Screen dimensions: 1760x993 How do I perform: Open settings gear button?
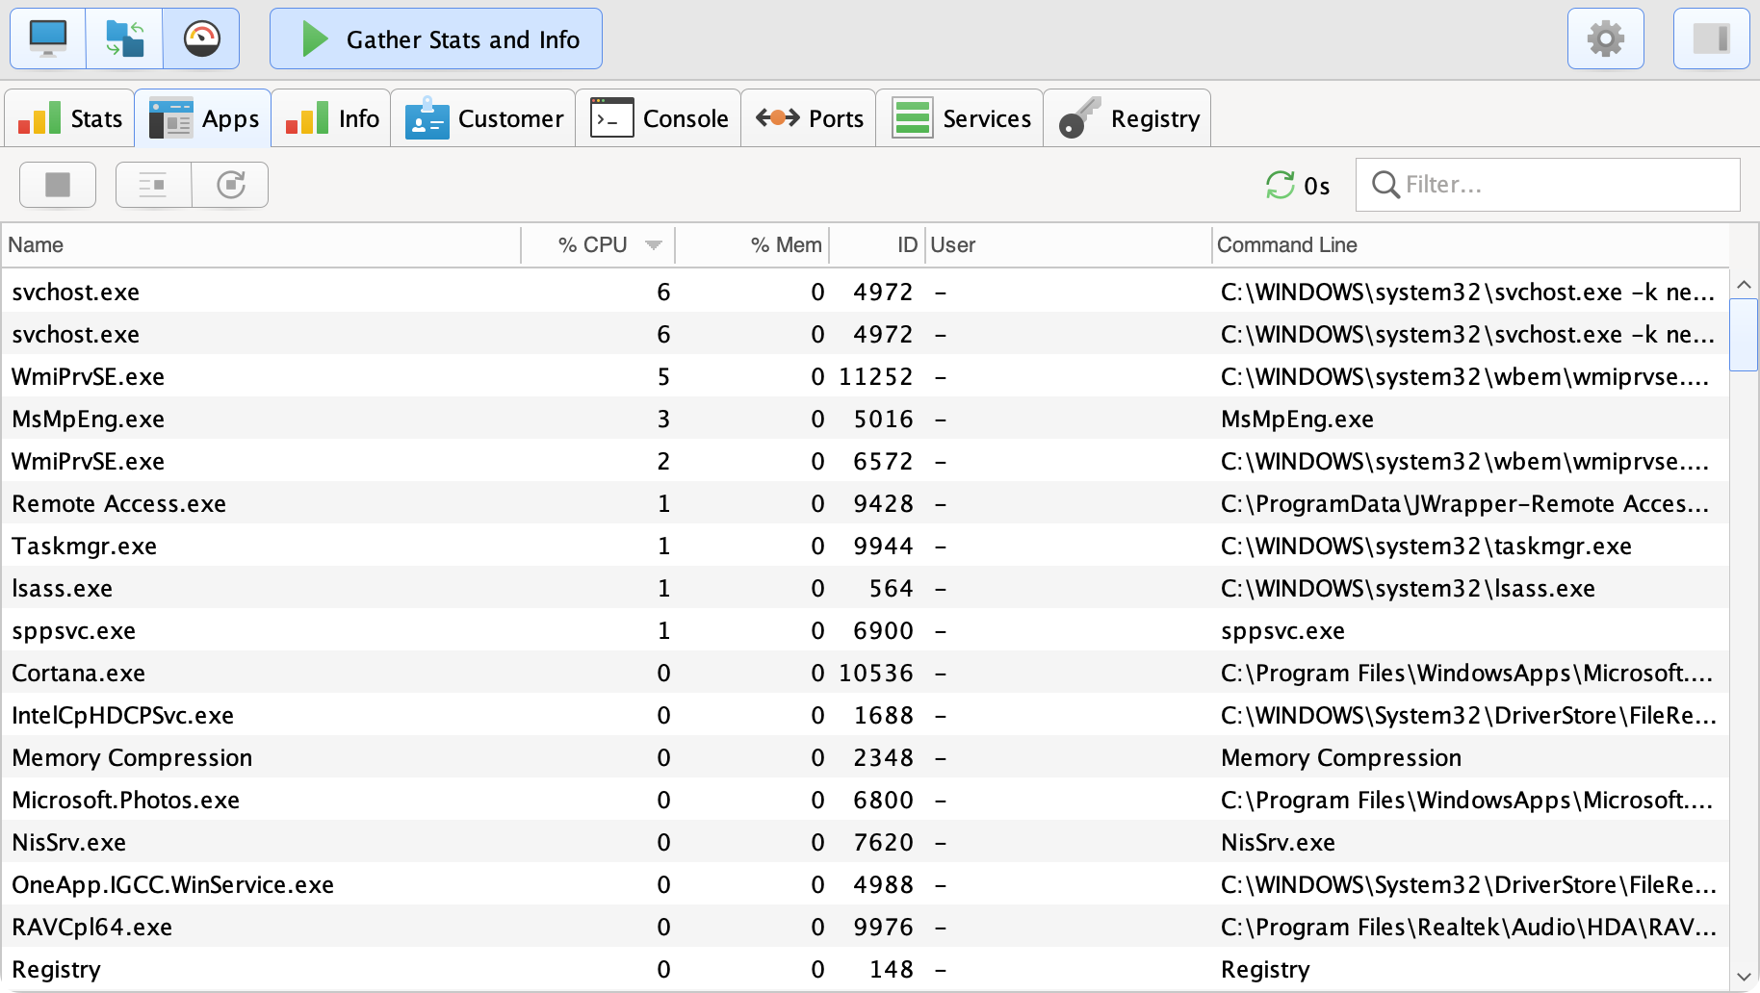coord(1605,38)
